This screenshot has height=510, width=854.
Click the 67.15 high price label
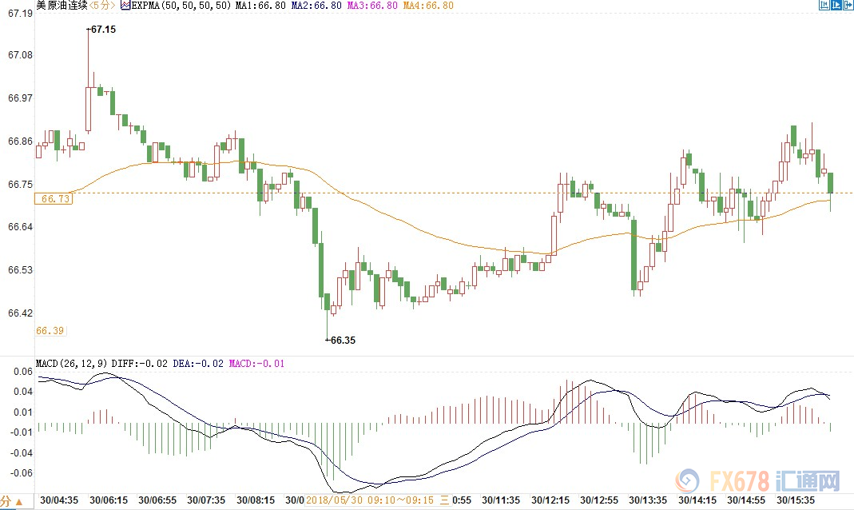104,30
